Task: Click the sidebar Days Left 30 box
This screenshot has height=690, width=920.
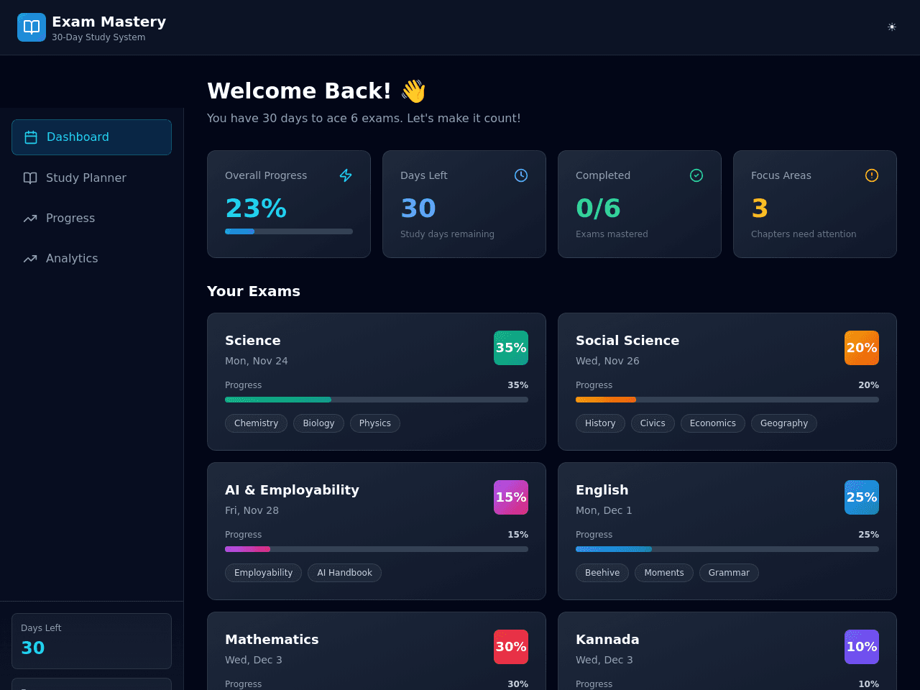Action: click(91, 641)
